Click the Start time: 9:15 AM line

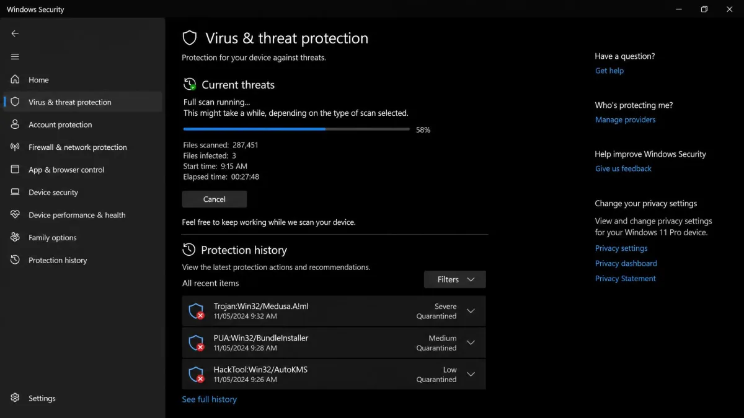tap(215, 166)
